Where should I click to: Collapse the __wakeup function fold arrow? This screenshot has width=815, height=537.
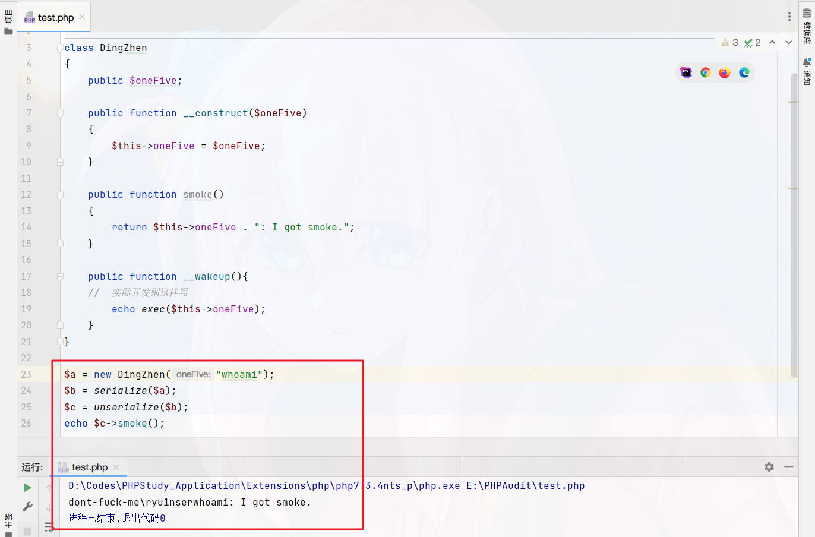coord(60,277)
